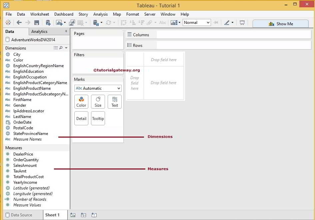Open the Normal fit-size dropdown
The image size is (315, 220).
pyautogui.click(x=197, y=23)
